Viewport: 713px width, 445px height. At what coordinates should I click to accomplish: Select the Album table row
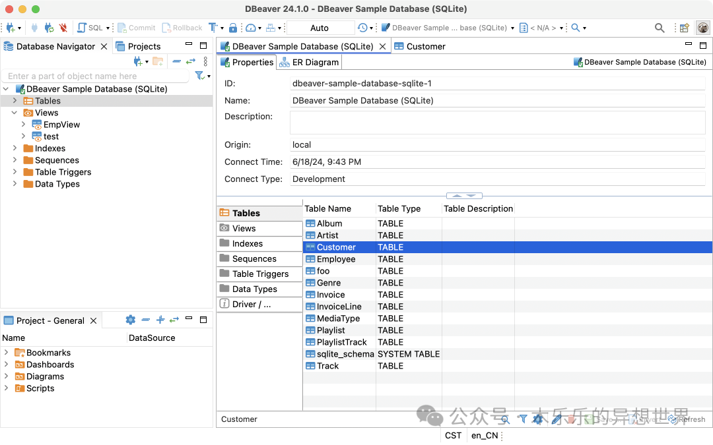(x=508, y=223)
